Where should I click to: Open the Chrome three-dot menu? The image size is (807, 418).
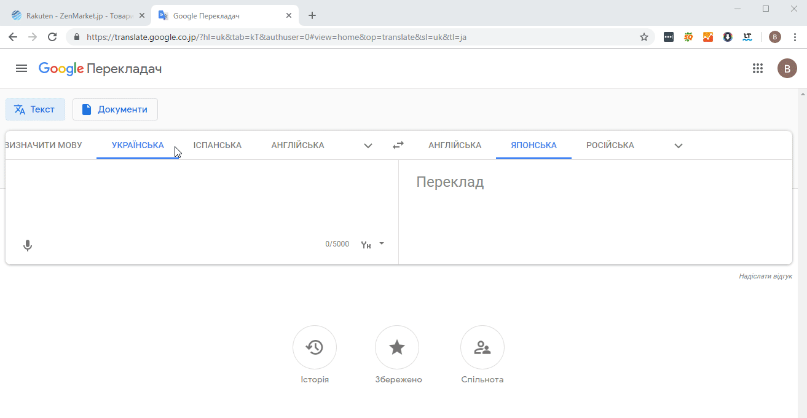pos(795,37)
